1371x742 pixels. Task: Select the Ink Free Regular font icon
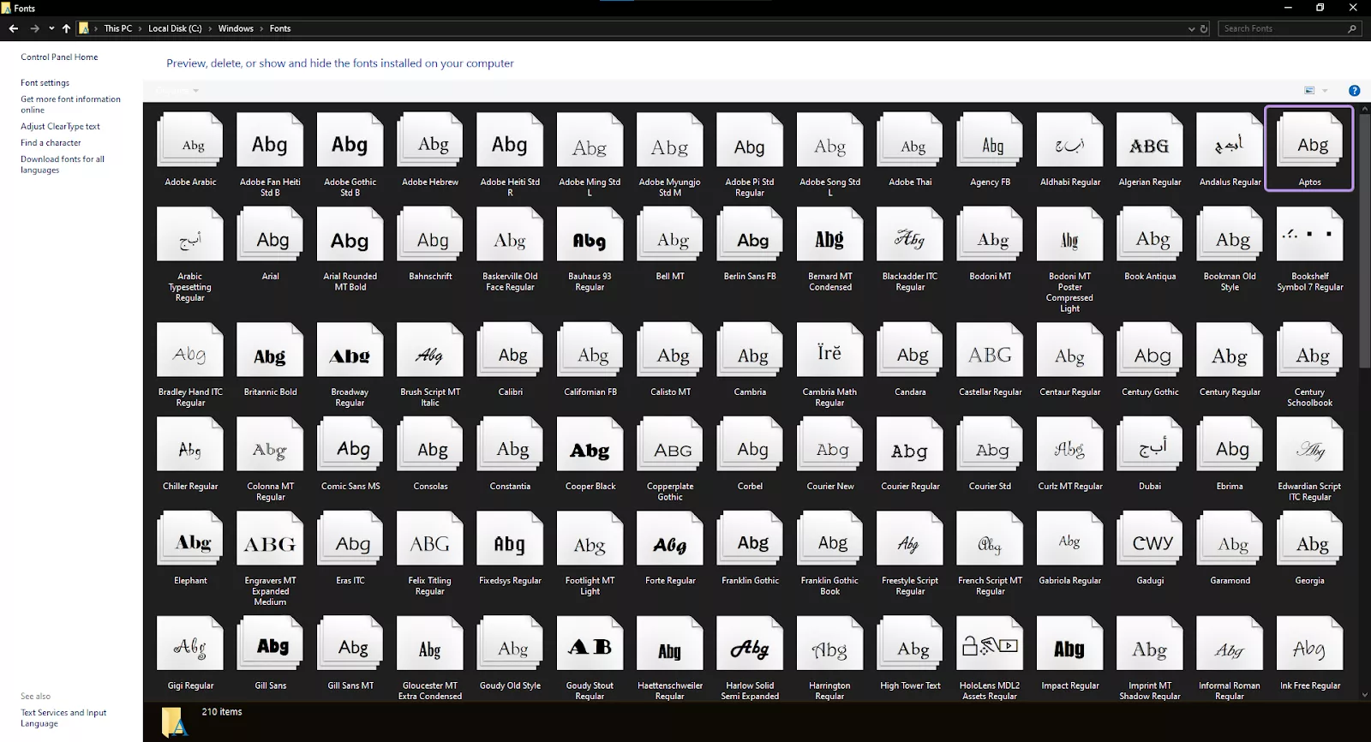1309,643
